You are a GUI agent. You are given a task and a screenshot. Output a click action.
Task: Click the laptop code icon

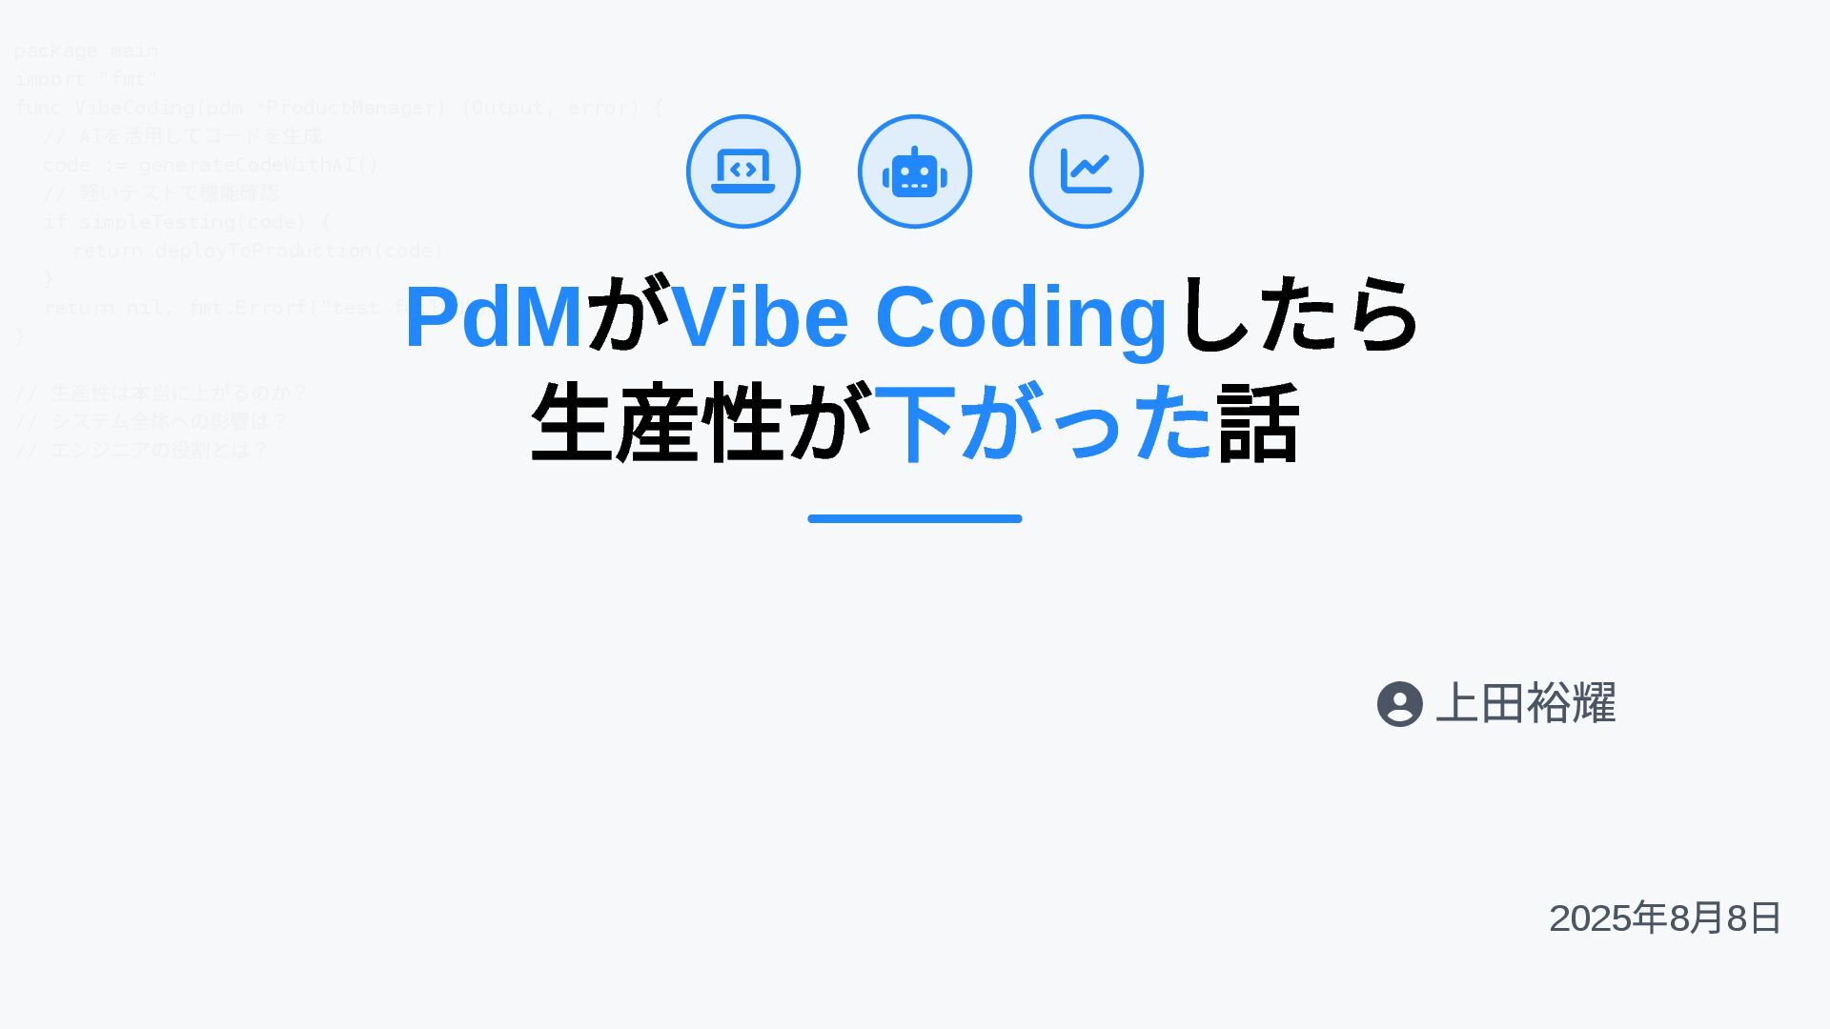coord(742,171)
